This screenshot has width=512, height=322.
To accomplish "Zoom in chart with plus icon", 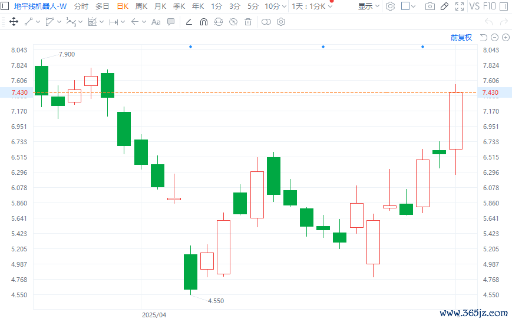I will point(506,38).
